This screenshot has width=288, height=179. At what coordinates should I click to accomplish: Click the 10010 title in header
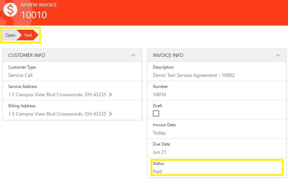[x=34, y=15]
